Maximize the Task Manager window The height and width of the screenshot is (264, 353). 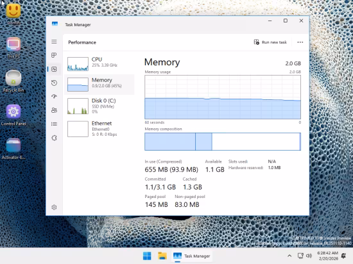click(286, 21)
